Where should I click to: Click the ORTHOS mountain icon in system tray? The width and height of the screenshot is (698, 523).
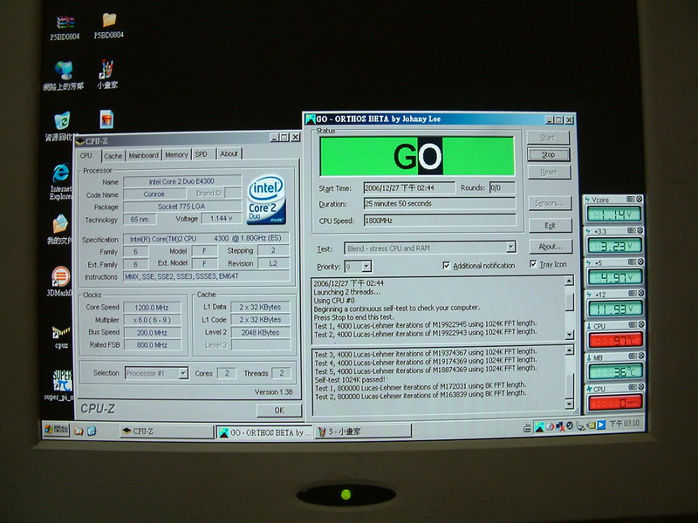pyautogui.click(x=539, y=427)
